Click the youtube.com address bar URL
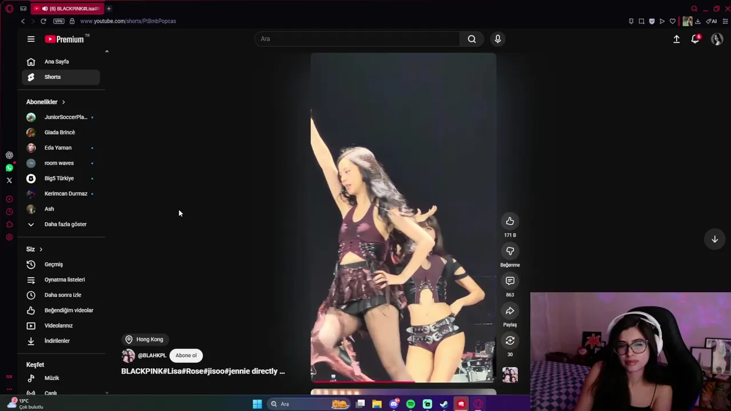731x411 pixels. coord(128,21)
